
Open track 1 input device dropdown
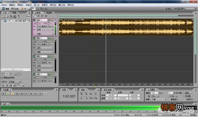click(45, 27)
